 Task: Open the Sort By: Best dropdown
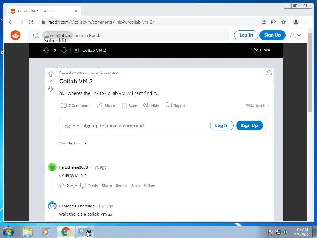(x=73, y=143)
